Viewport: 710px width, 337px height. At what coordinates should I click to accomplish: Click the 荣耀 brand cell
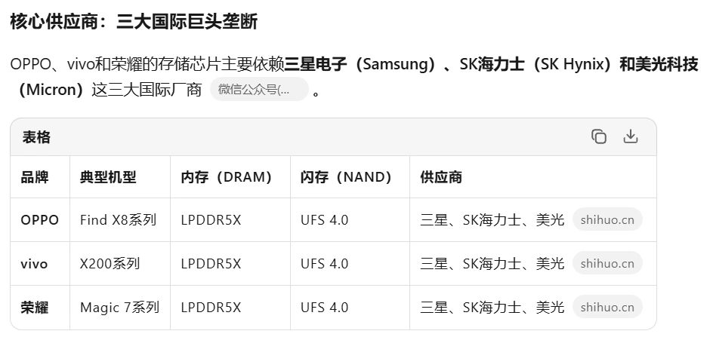[x=34, y=308]
